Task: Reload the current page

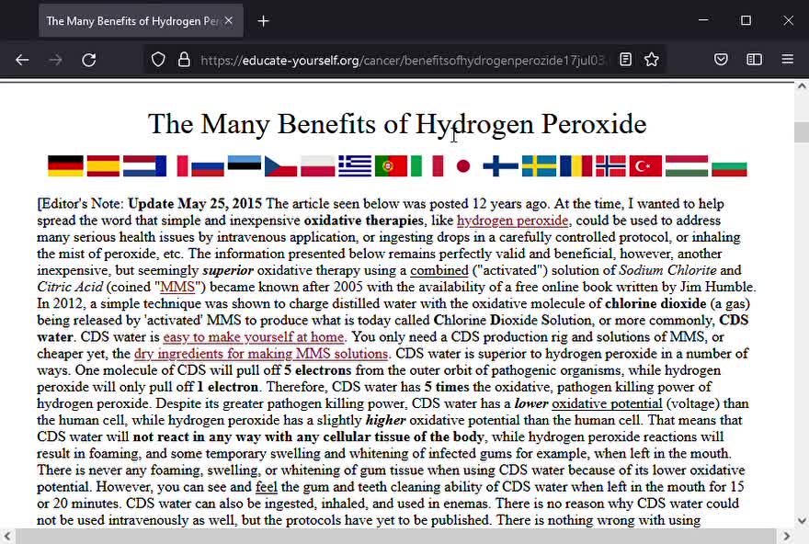Action: coord(89,60)
